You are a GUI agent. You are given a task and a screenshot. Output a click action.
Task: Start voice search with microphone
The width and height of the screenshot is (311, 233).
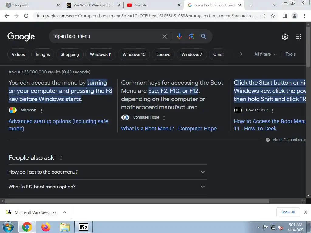179,36
